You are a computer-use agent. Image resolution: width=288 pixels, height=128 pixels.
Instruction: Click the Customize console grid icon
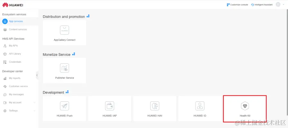[228, 4]
